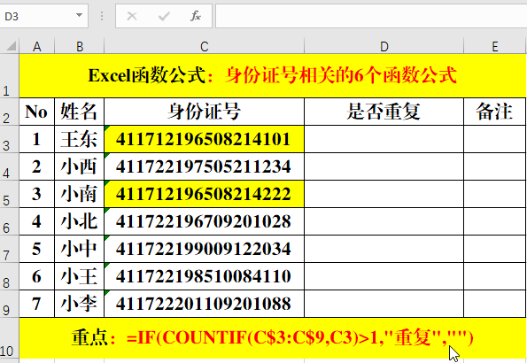Screen dimensions: 527x363
Task: Click the name cell '王东'
Action: point(80,140)
